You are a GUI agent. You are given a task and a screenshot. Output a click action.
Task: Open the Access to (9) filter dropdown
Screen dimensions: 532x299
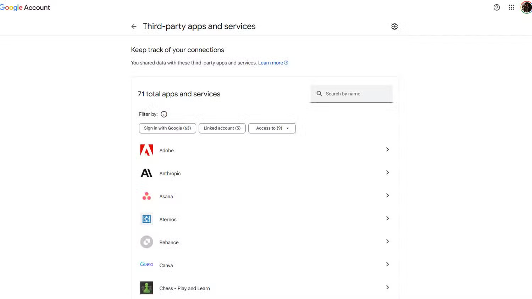point(272,128)
